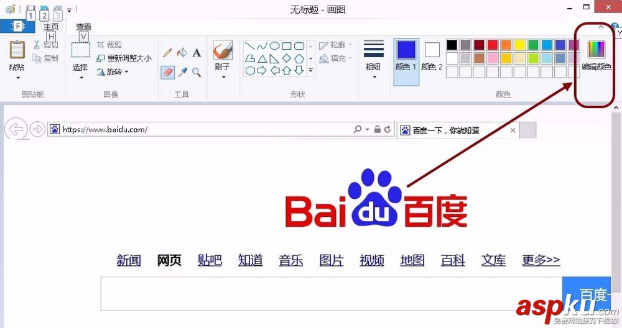Pick the pink color swatch
Screen dimensions: 622x328
point(492,58)
